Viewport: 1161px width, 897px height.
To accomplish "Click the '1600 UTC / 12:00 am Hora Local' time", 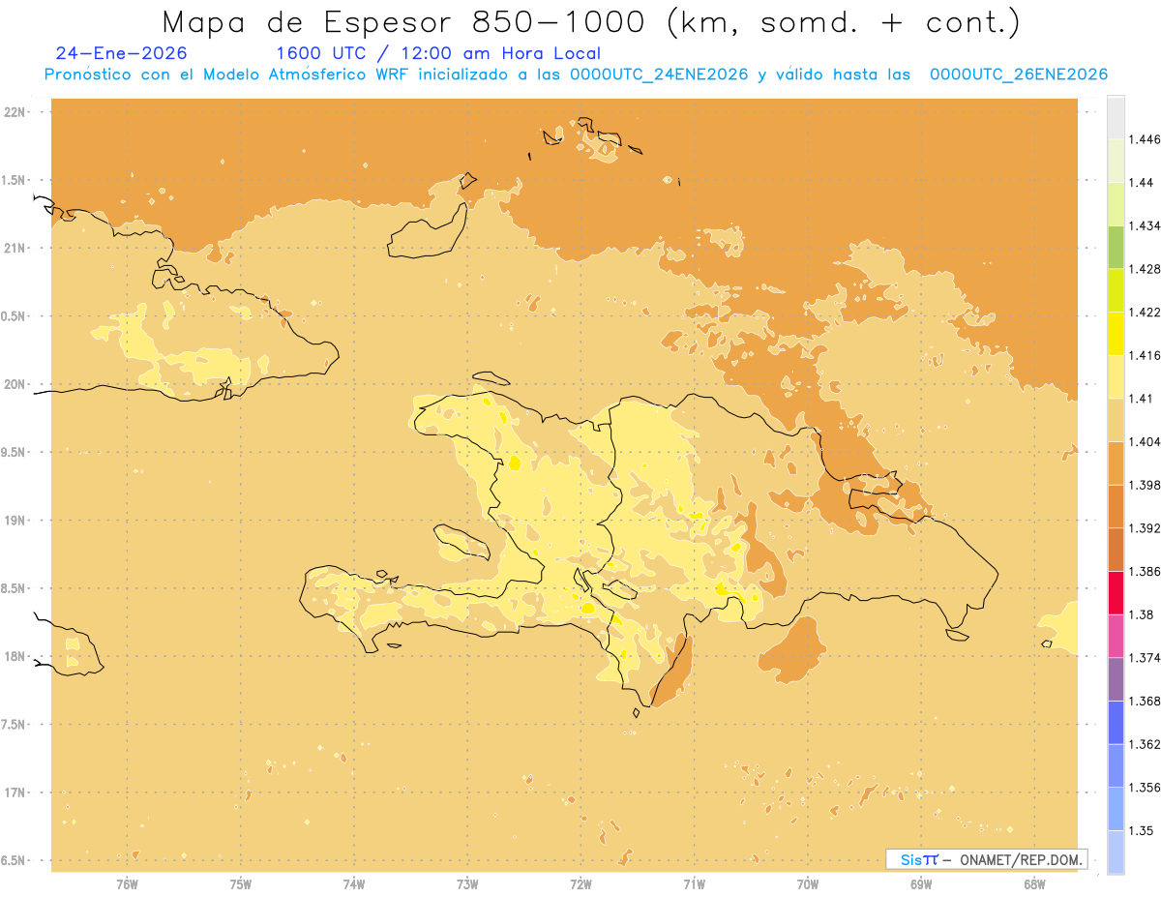I will point(438,54).
